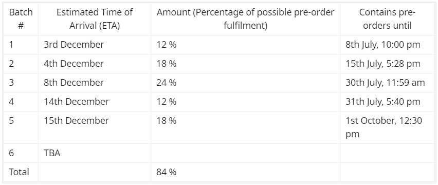The height and width of the screenshot is (185, 438).
Task: Select the '84 %' total amount cell
Action: [245, 172]
